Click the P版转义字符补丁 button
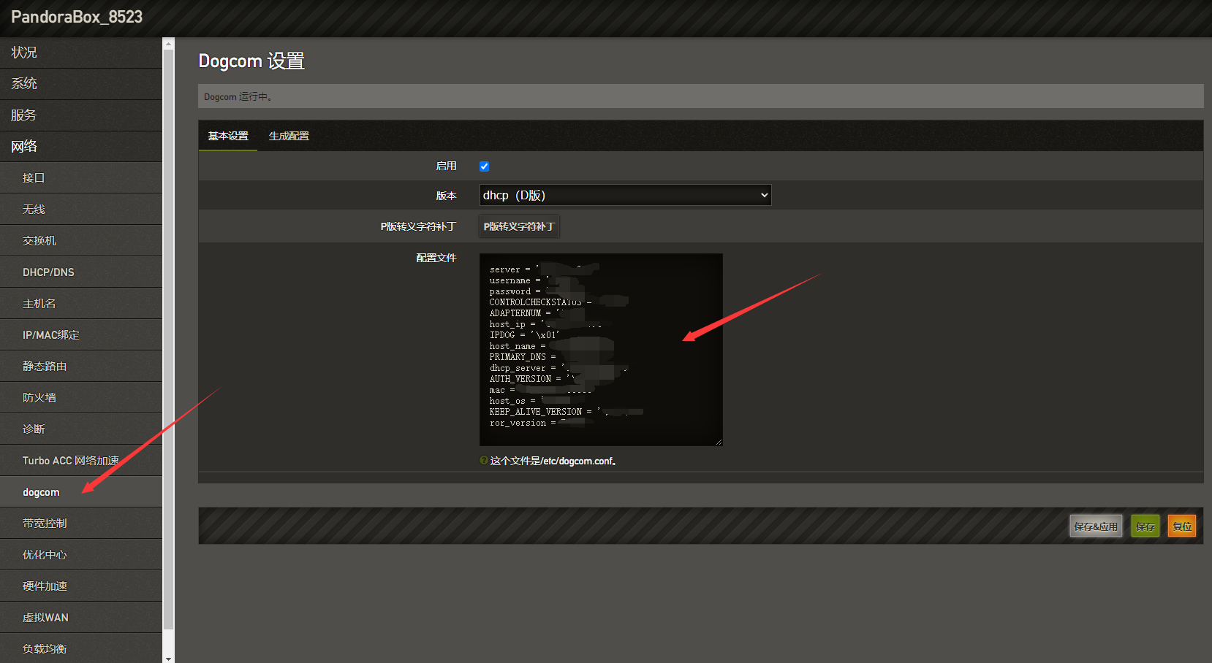 [x=519, y=226]
